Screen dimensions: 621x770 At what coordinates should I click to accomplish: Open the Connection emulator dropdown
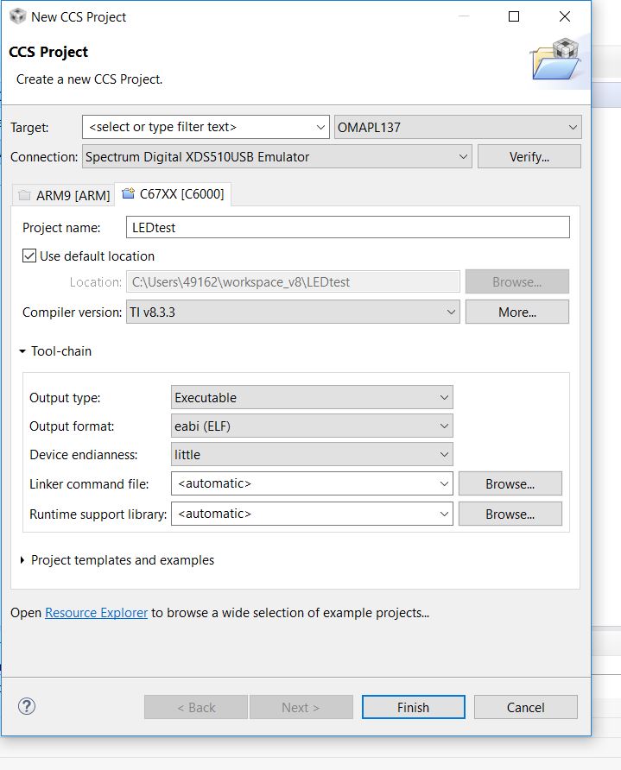277,156
